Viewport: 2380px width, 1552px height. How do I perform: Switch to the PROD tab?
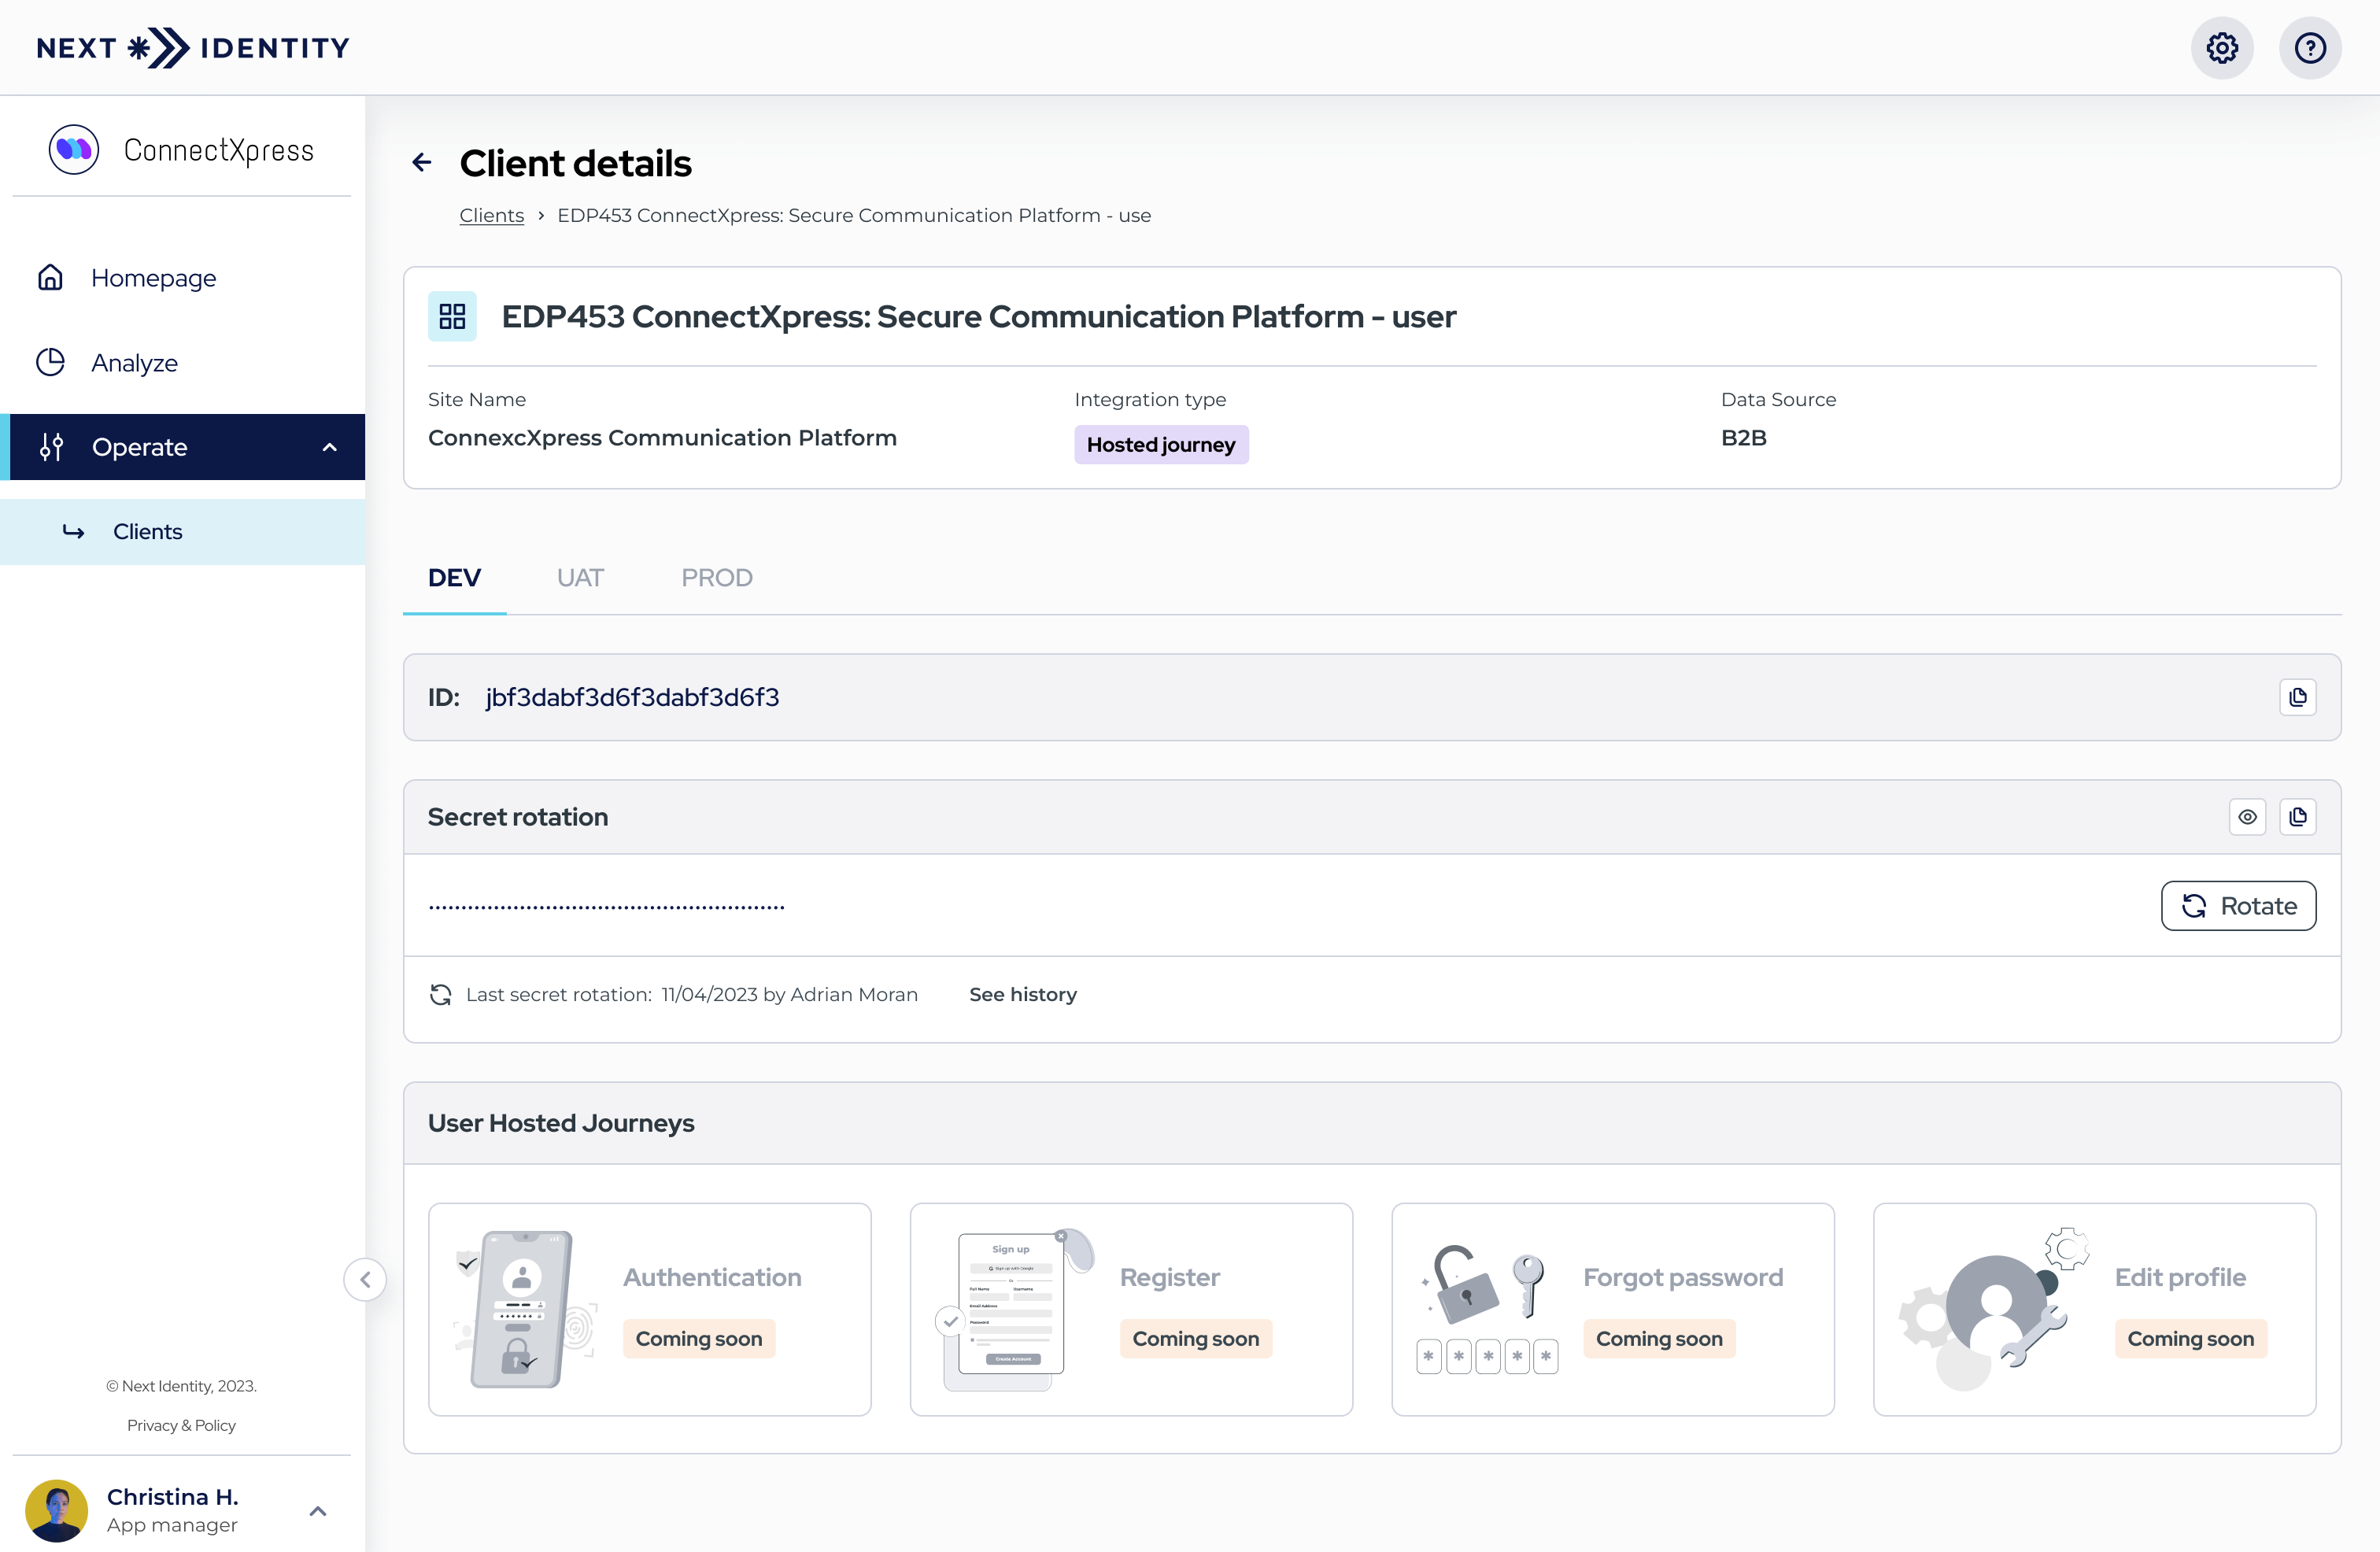[x=716, y=578]
